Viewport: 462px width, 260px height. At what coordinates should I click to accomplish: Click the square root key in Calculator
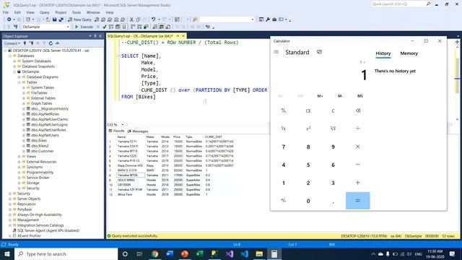point(333,129)
